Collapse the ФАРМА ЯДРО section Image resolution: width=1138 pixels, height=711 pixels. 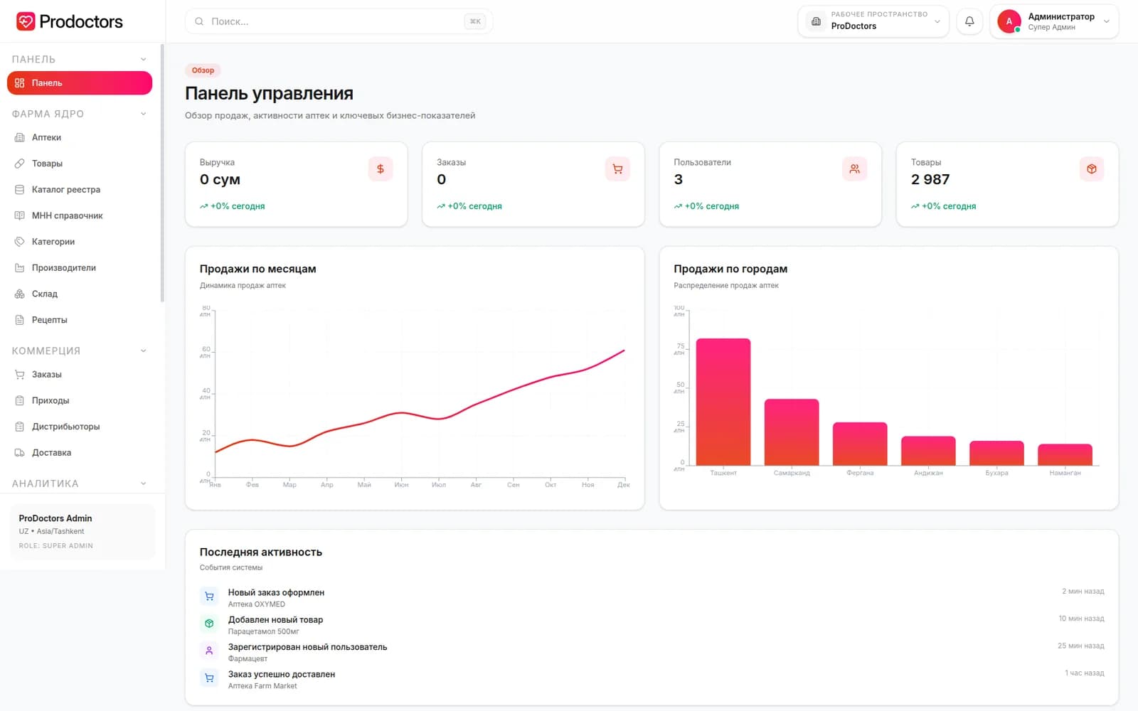(143, 114)
